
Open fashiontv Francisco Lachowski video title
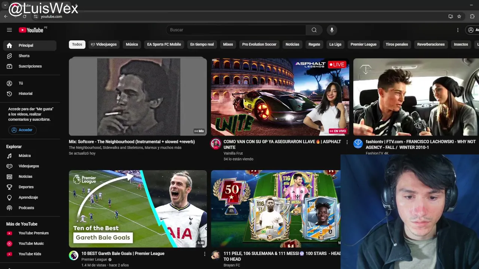pyautogui.click(x=421, y=145)
